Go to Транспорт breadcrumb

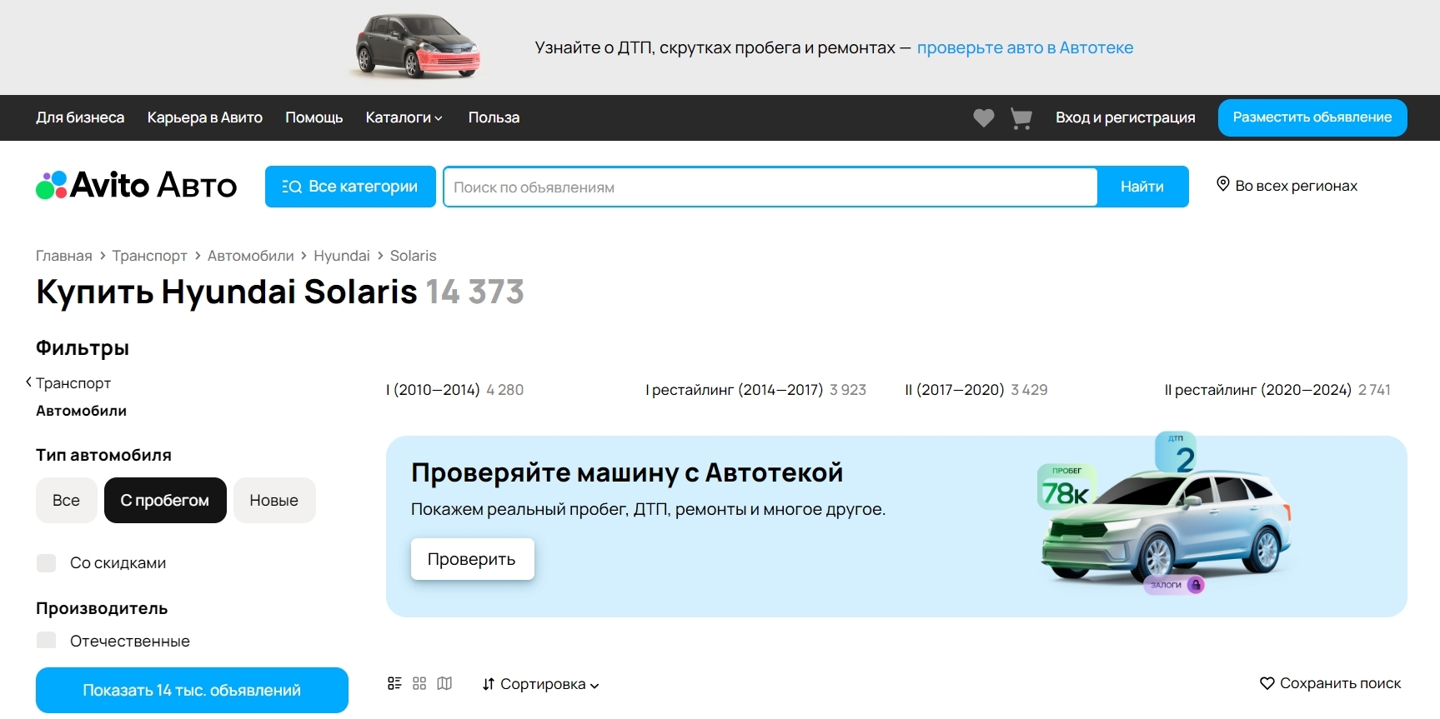pyautogui.click(x=150, y=256)
